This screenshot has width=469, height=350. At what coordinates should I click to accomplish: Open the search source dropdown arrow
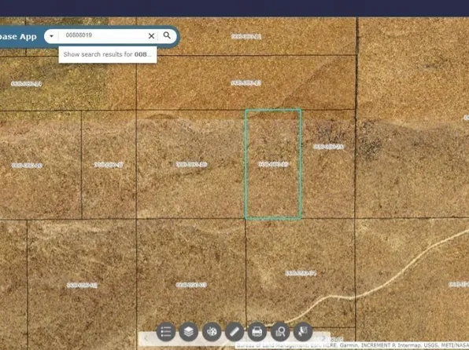click(x=51, y=36)
